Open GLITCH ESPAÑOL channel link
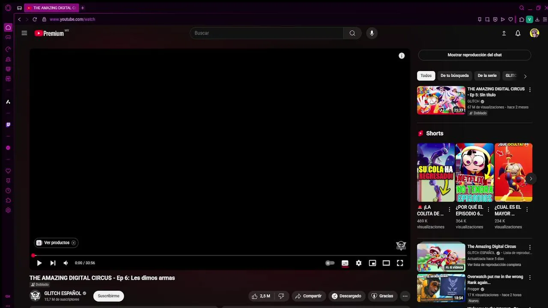The height and width of the screenshot is (308, 548). [63, 293]
